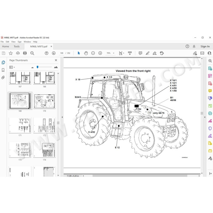Share a link to file
Screen dimensions: 213x213
point(195,53)
